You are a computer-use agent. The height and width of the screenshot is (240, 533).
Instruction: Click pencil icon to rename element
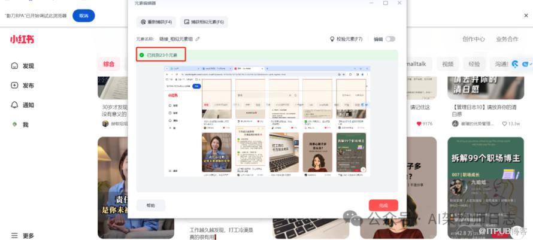[198, 39]
